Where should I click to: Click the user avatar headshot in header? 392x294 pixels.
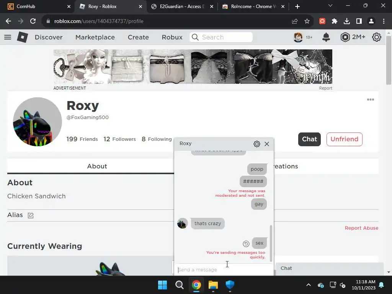pyautogui.click(x=298, y=37)
